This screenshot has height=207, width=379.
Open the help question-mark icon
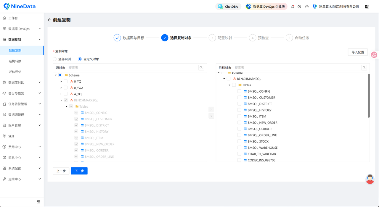point(307,7)
